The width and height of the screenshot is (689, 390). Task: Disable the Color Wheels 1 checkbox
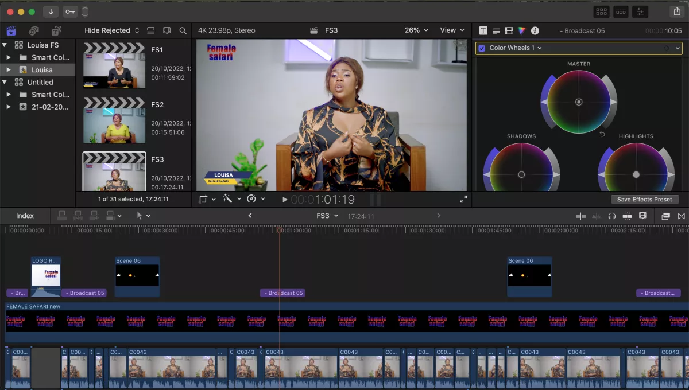click(481, 48)
